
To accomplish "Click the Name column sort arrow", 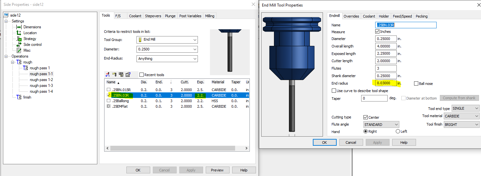I will pyautogui.click(x=118, y=83).
